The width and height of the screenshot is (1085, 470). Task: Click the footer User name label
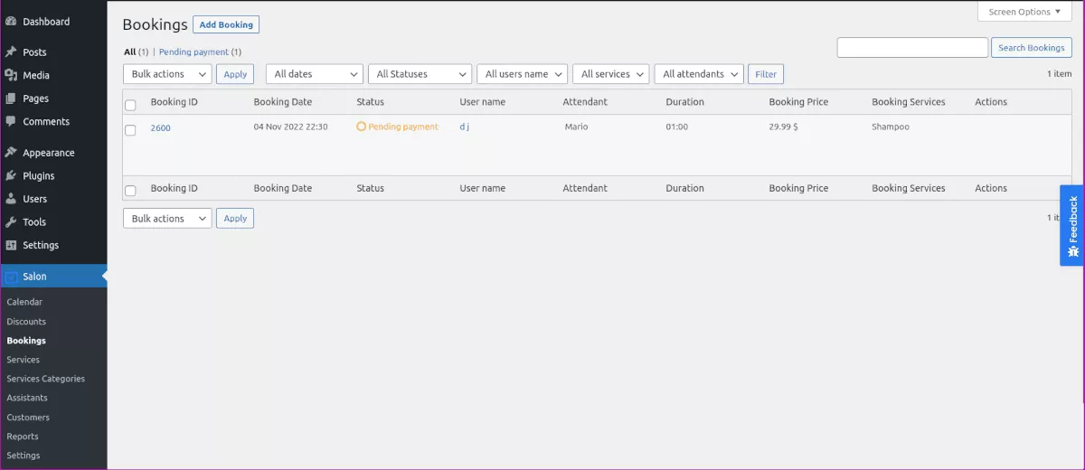[x=482, y=188]
